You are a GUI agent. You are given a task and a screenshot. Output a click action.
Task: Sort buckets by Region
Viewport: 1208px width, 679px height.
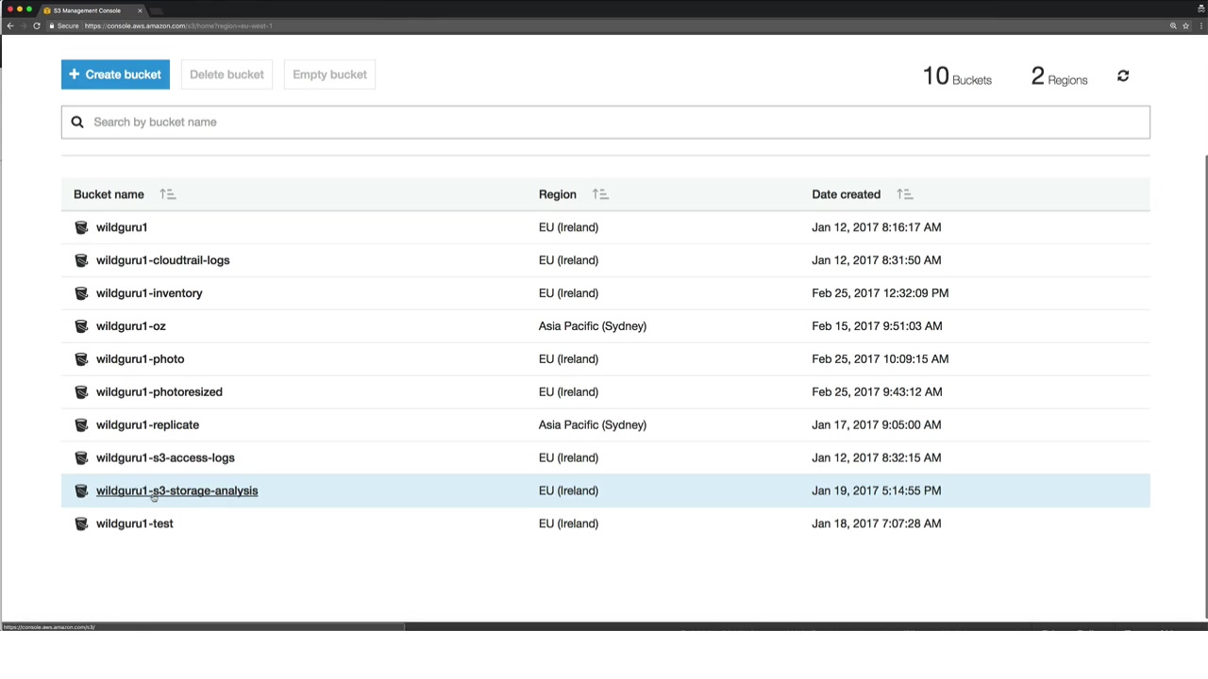600,194
